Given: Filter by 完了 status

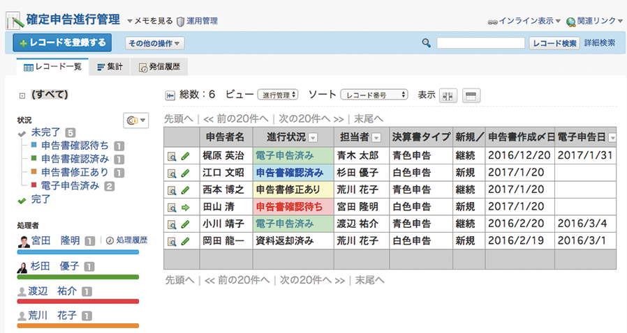Looking at the screenshot, I should pos(40,199).
